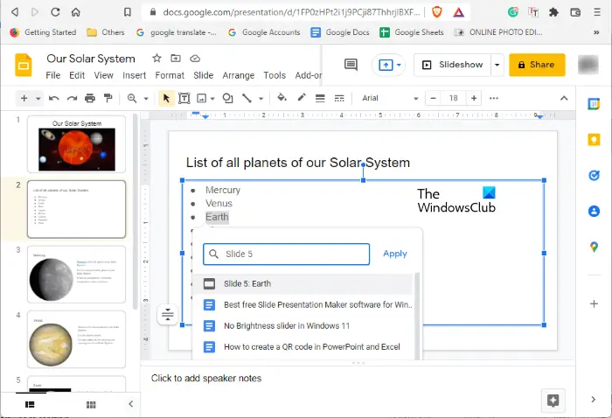
Task: Open Arial font family dropdown
Action: pos(390,98)
